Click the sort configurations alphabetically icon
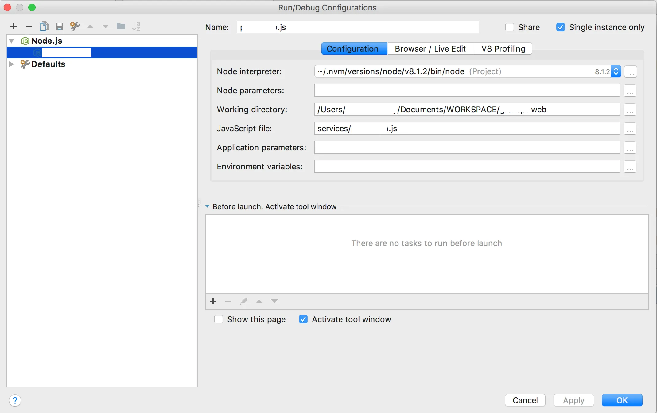 136,26
